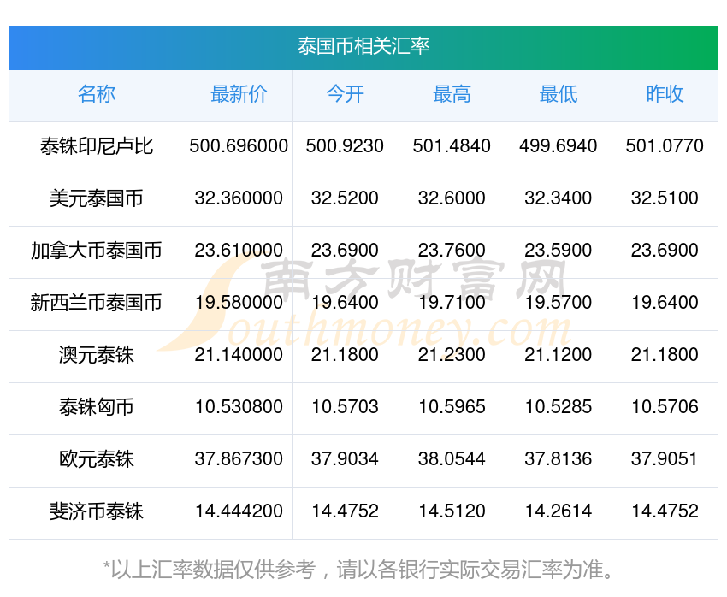The height and width of the screenshot is (597, 727).
Task: Click the high value 23.7600
Action: pos(452,251)
